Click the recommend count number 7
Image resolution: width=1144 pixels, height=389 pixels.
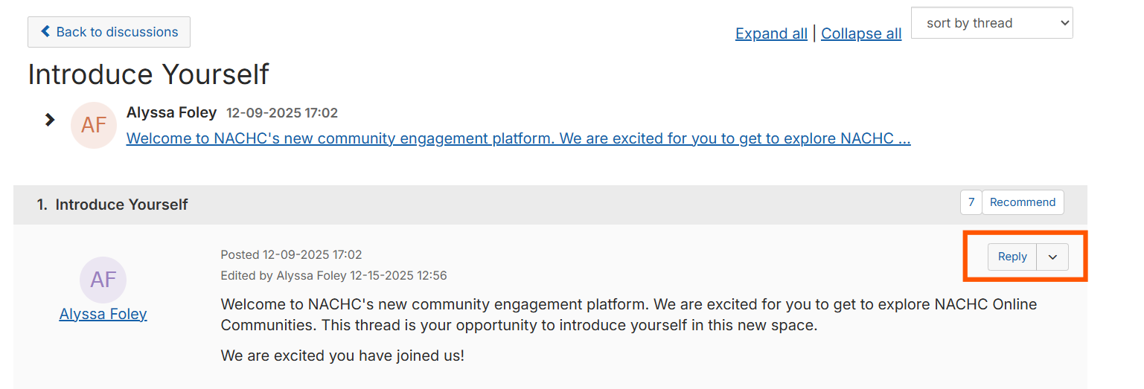tap(971, 202)
